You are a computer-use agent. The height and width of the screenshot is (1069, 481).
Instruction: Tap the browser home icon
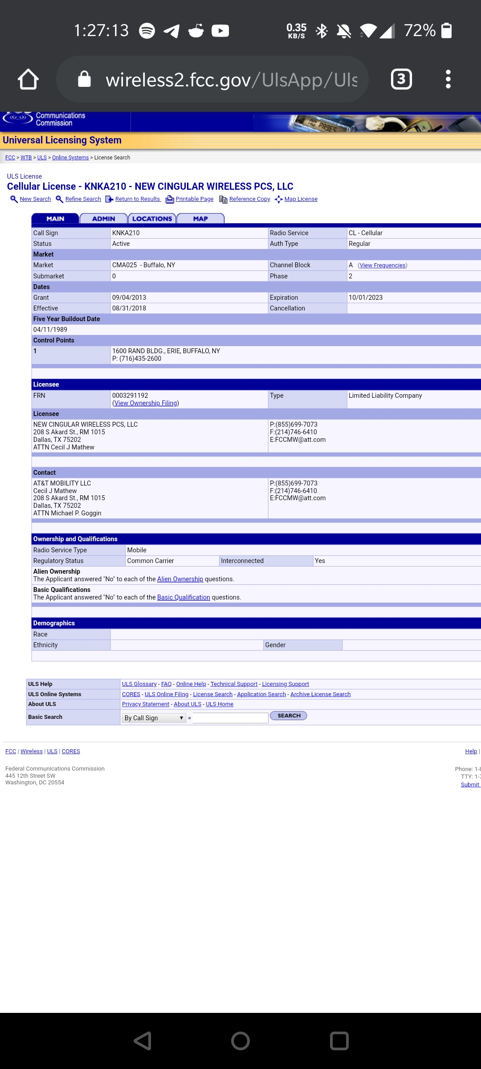click(28, 79)
